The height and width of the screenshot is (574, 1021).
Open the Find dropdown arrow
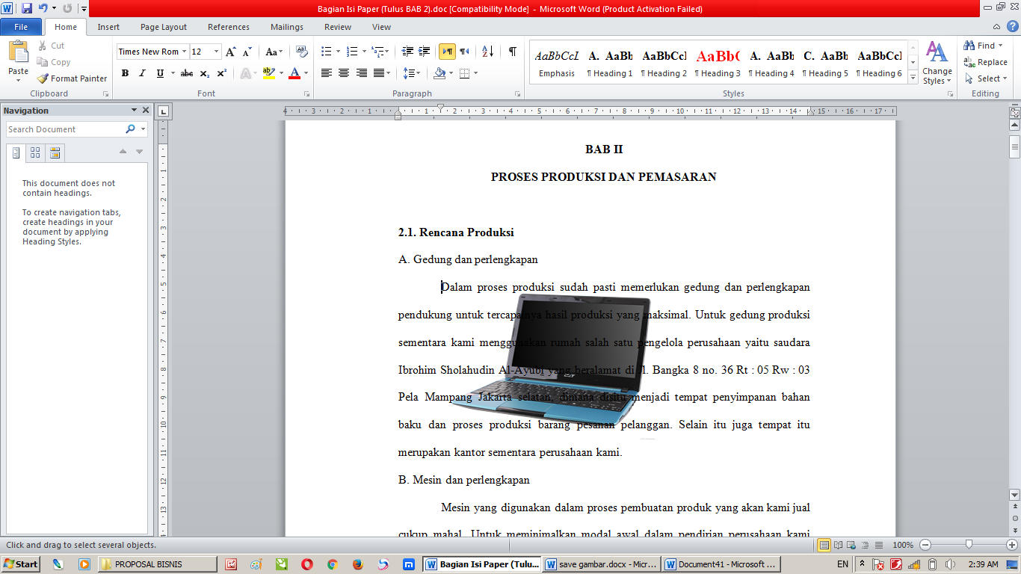point(1001,46)
